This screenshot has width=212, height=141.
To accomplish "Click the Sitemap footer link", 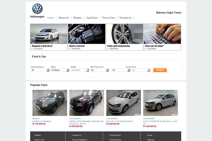I will point(151,140).
